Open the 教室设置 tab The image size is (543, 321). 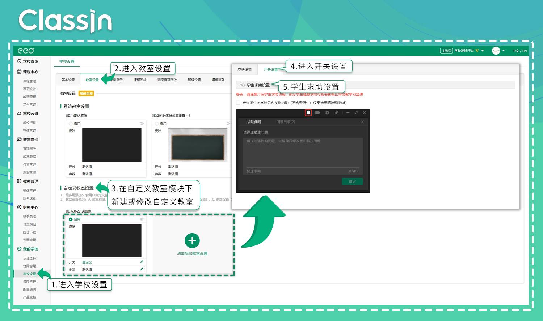point(92,80)
